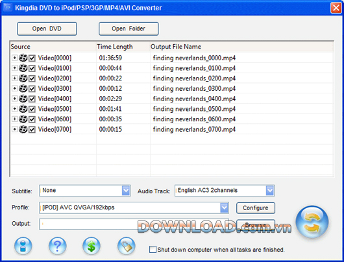Click output name finding neverlands_0200.mp4
The image size is (344, 262).
point(194,78)
